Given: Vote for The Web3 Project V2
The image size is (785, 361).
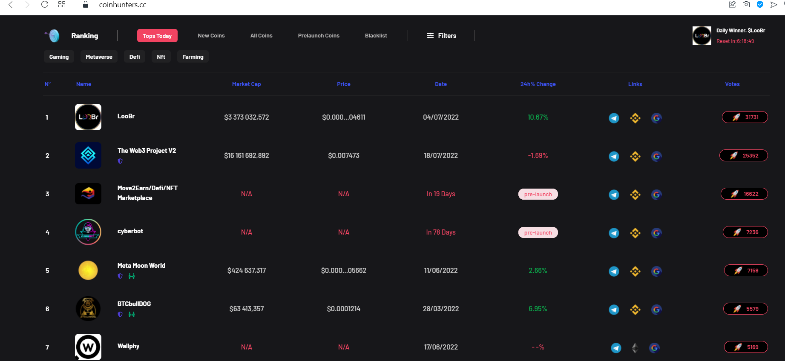Looking at the screenshot, I should pos(744,155).
